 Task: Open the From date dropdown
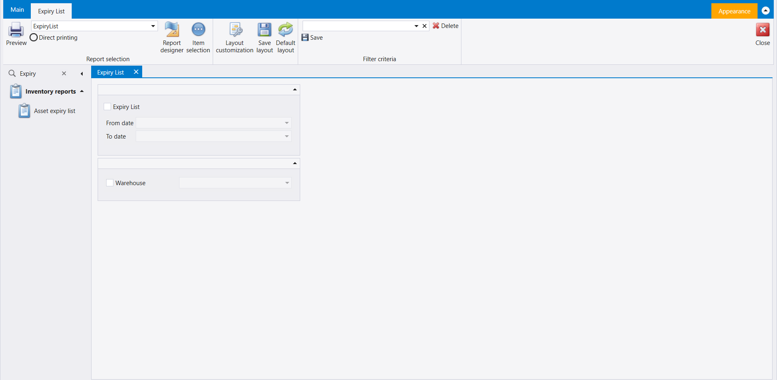[287, 123]
